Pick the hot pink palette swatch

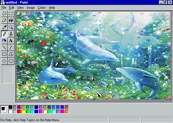click(62, 111)
